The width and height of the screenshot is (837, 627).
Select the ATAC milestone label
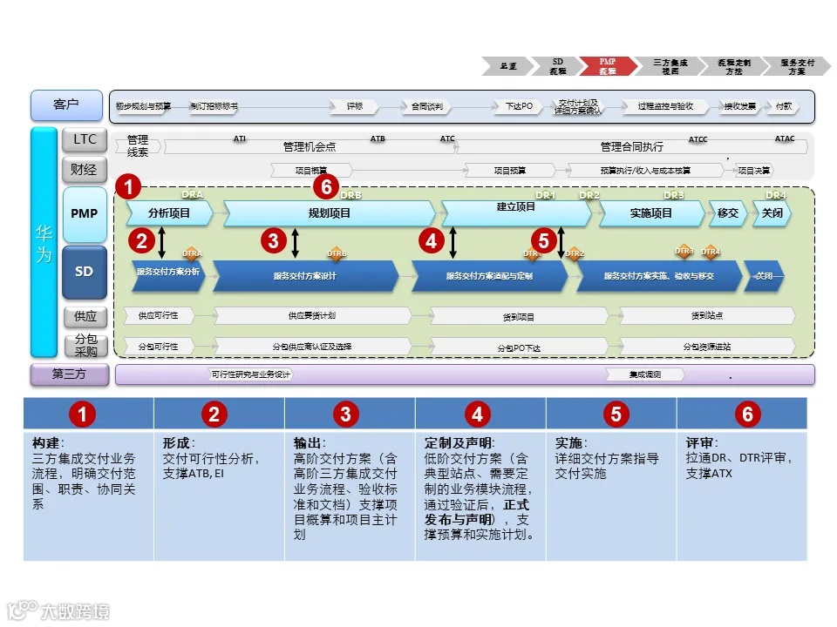pos(784,138)
